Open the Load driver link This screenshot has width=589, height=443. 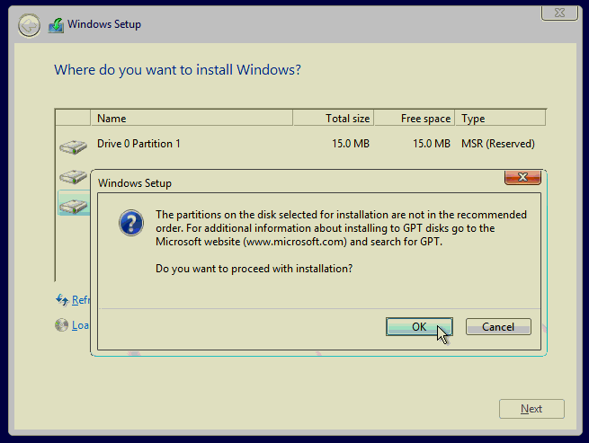(x=81, y=325)
